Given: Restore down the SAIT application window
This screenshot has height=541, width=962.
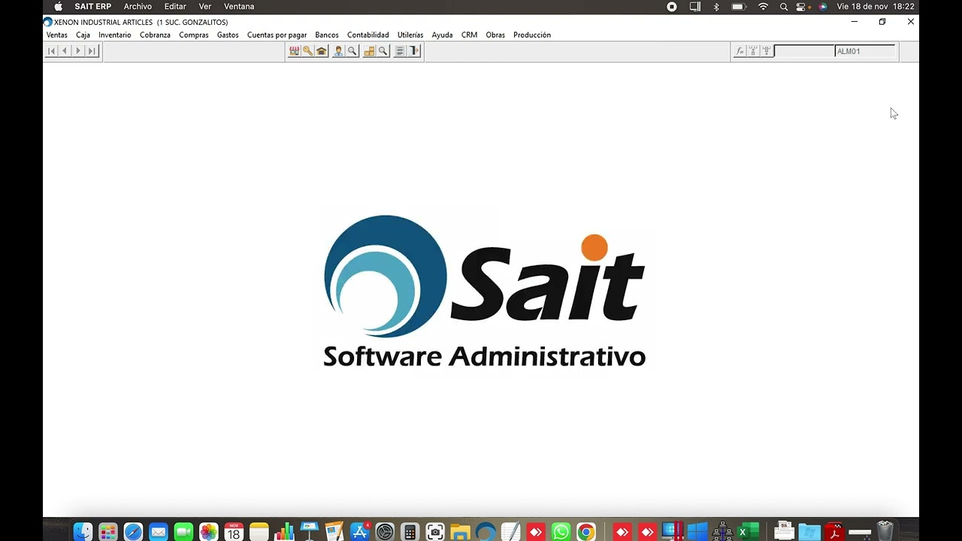Looking at the screenshot, I should 882,22.
